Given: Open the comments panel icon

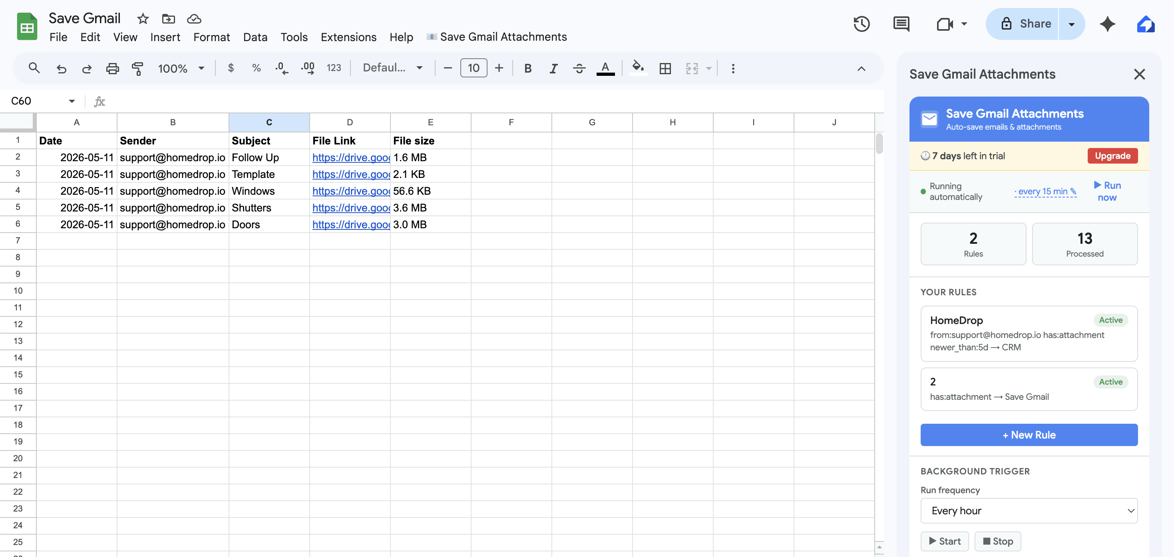Looking at the screenshot, I should pyautogui.click(x=901, y=24).
